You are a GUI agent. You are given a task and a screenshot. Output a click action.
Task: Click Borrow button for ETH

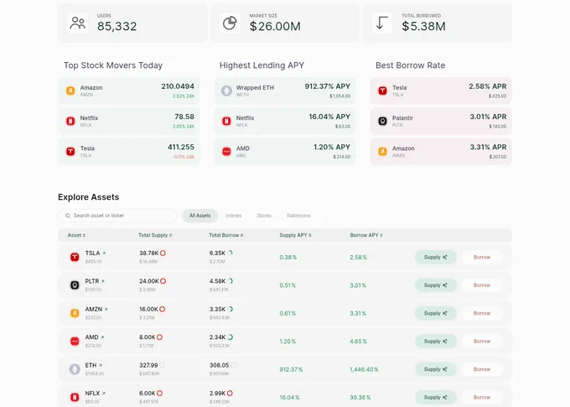[x=482, y=369]
